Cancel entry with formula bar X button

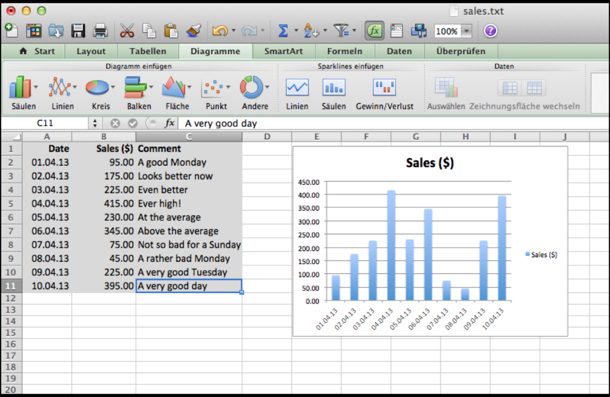(x=115, y=123)
